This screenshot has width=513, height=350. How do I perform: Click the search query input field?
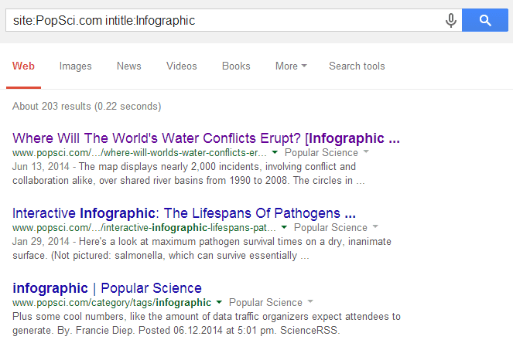234,20
